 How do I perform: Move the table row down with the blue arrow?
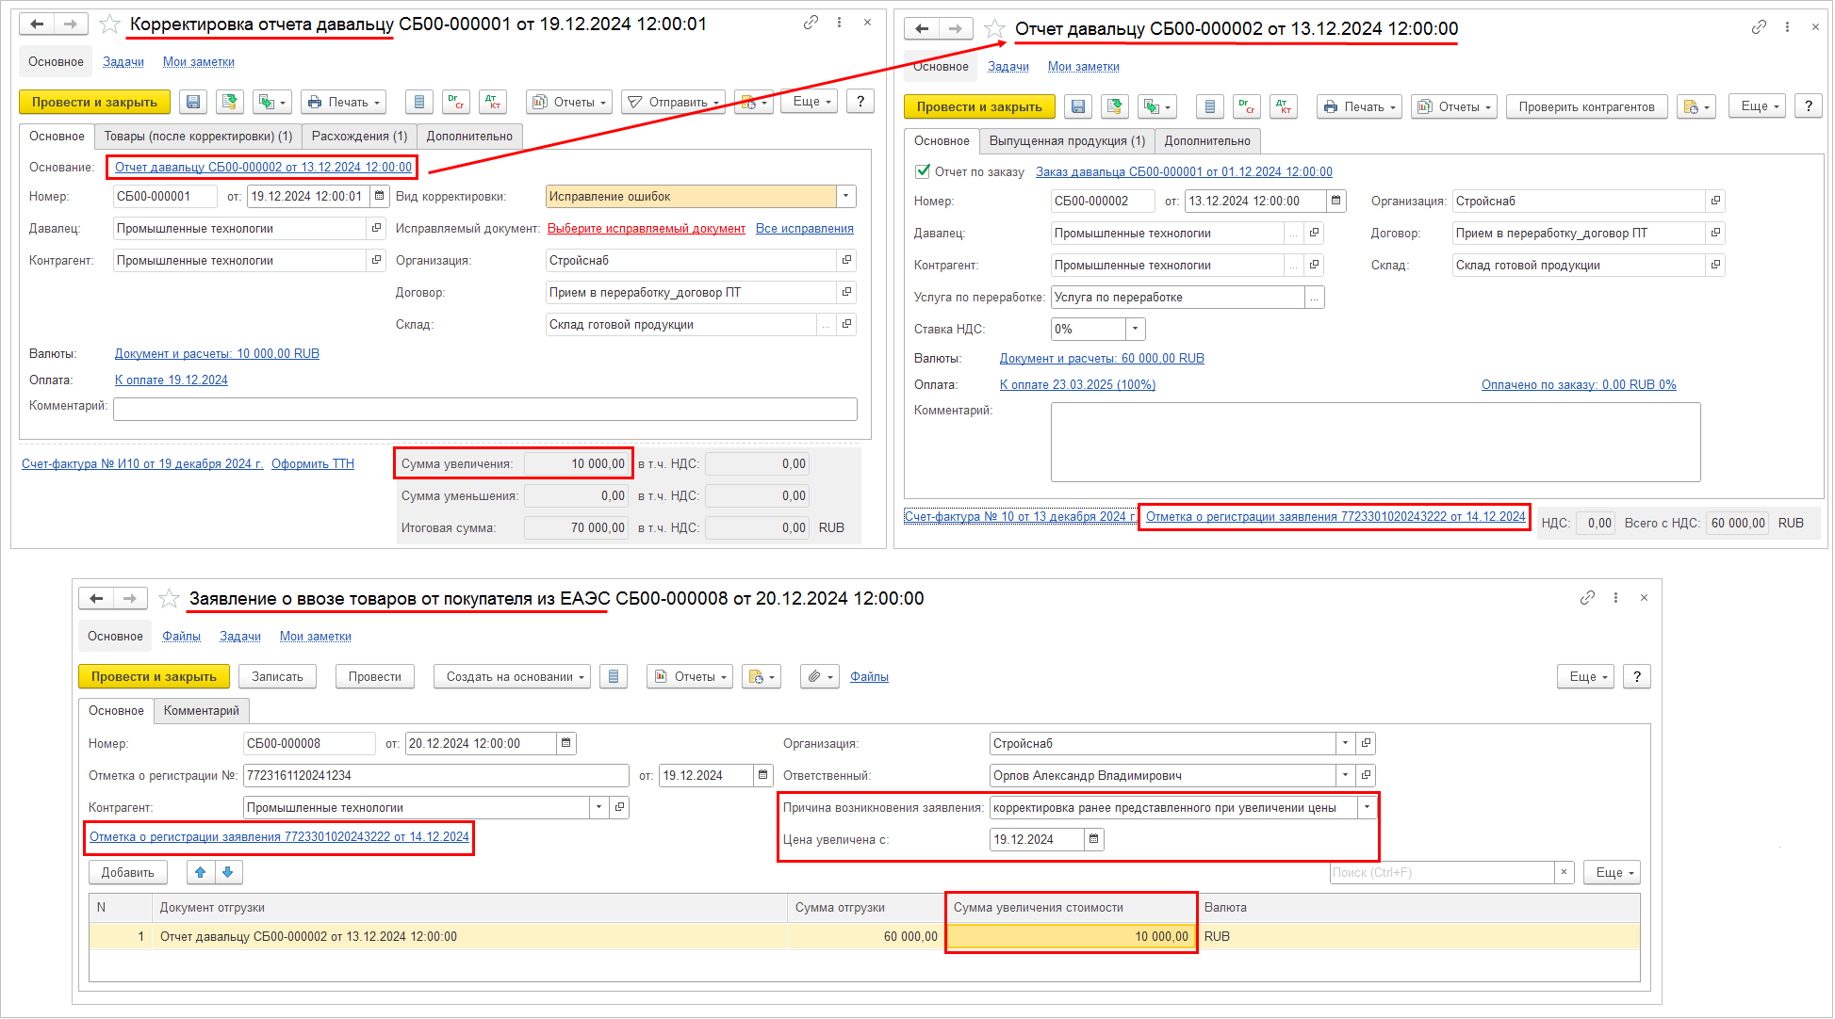pyautogui.click(x=228, y=872)
